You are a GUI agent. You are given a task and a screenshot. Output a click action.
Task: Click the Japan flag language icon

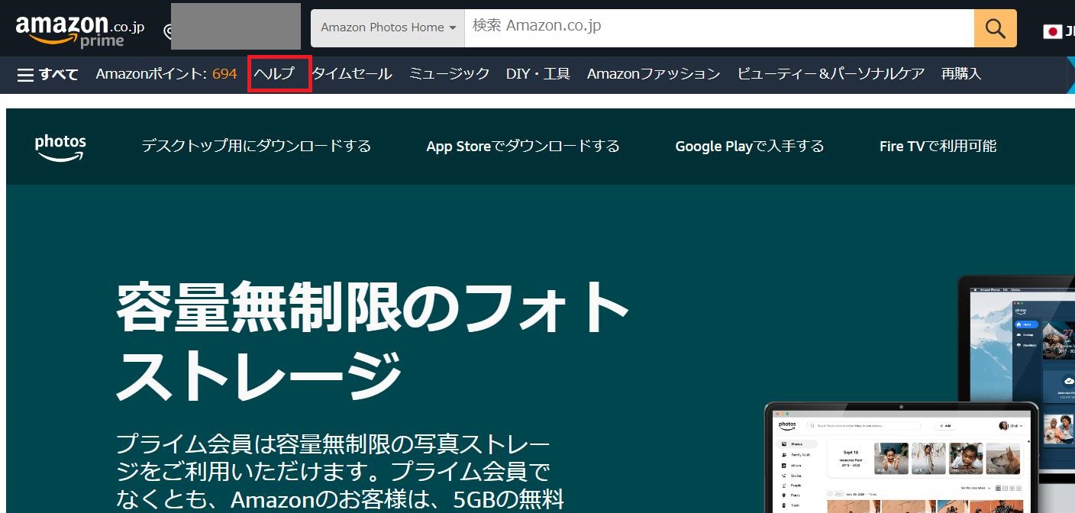pyautogui.click(x=1053, y=31)
